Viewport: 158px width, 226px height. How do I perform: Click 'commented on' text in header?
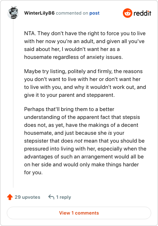72,13
